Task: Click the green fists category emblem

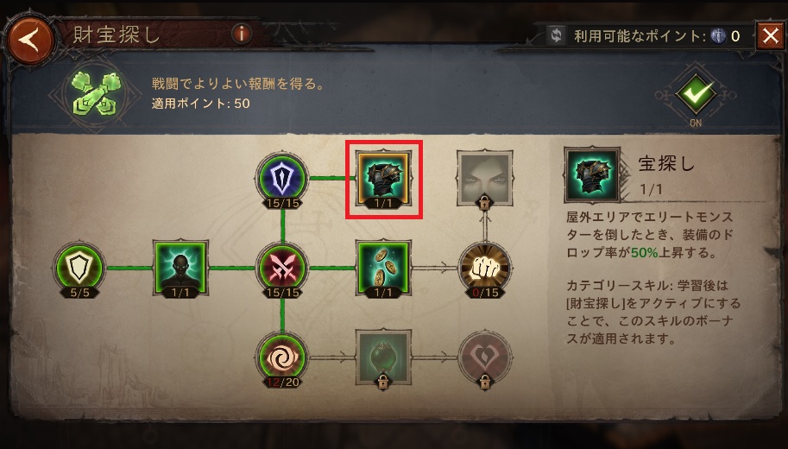Action: [96, 93]
